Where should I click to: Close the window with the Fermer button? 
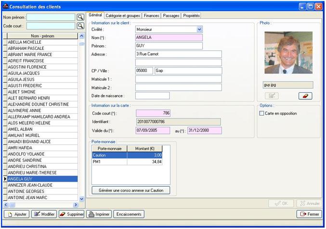(309, 214)
